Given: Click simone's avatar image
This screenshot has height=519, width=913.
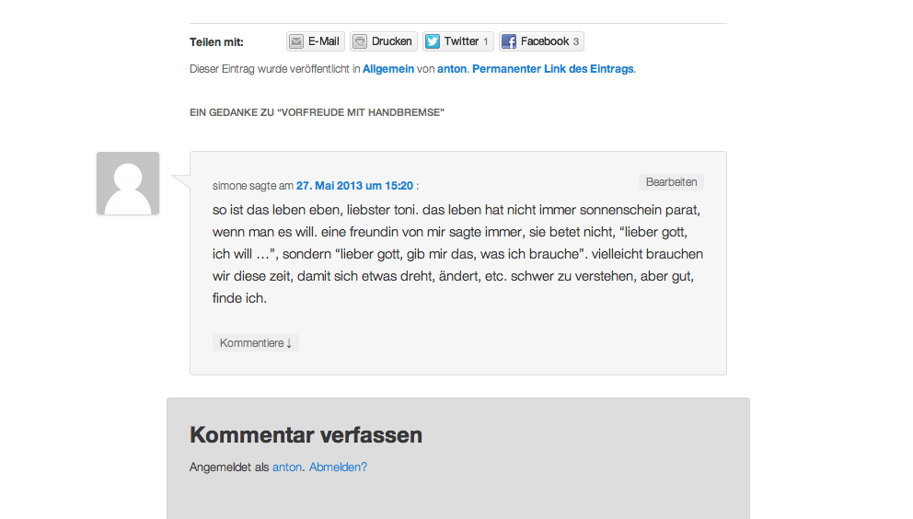Looking at the screenshot, I should [x=128, y=183].
